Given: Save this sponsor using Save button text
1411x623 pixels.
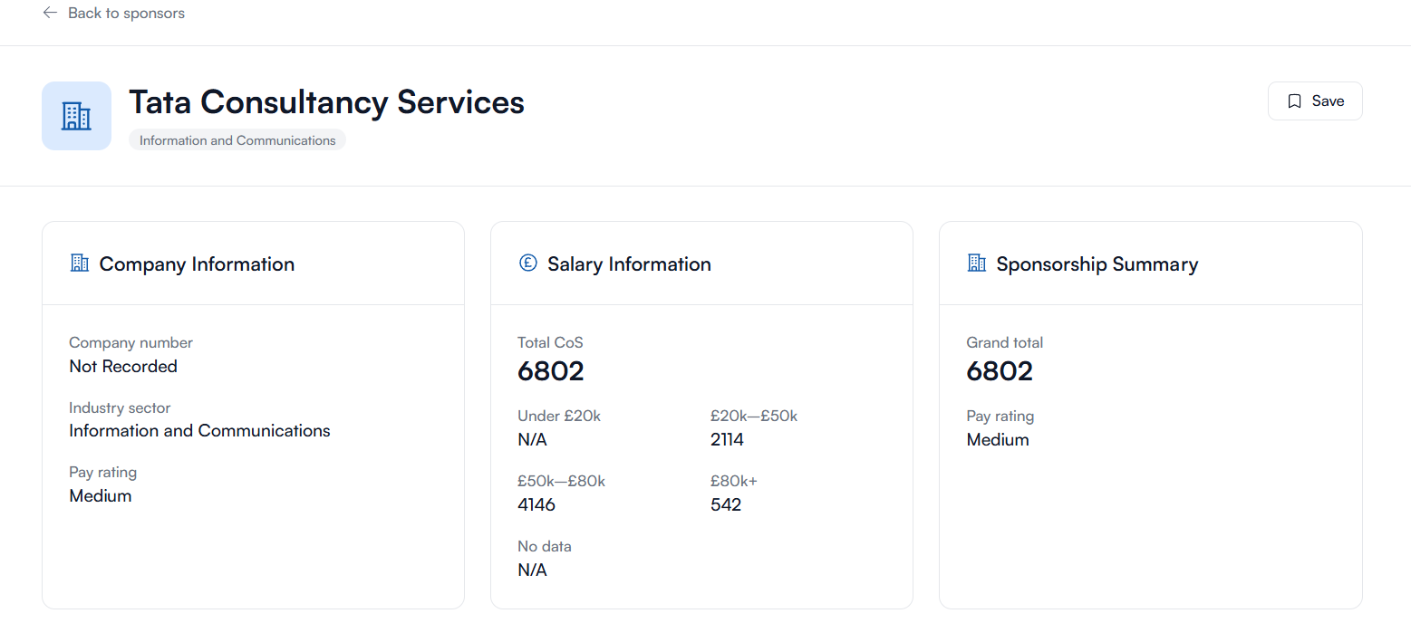Looking at the screenshot, I should coord(1328,101).
